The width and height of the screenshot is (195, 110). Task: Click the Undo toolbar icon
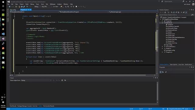point(27,7)
